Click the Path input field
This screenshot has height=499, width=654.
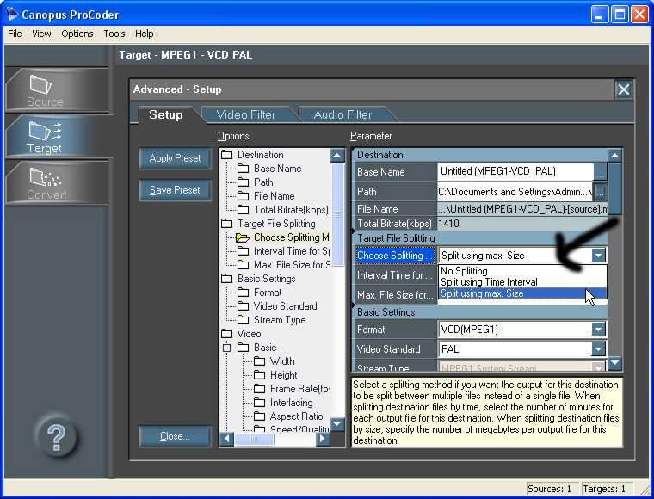[515, 191]
